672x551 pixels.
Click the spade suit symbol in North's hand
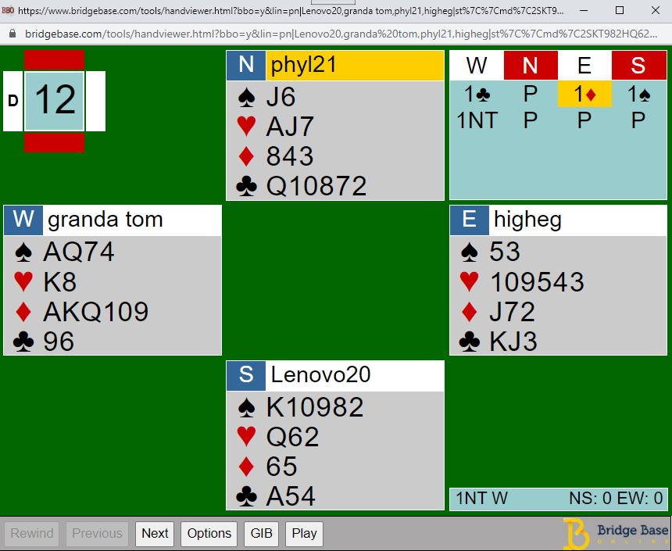coord(246,98)
